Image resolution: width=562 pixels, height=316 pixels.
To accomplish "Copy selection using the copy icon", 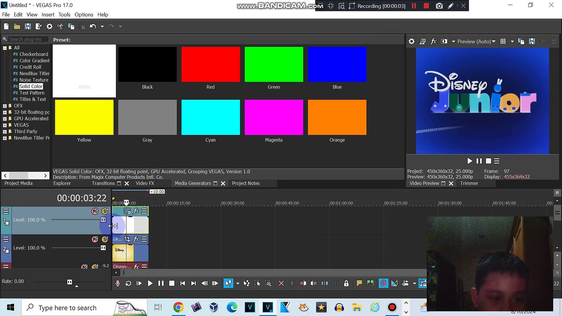I will point(71,26).
